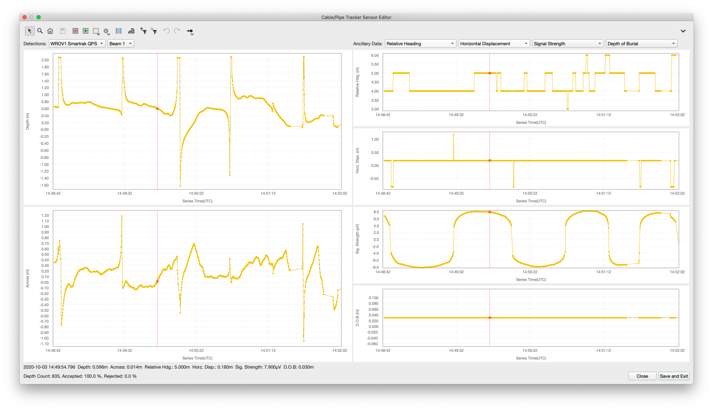Viewport: 713px width, 410px height.
Task: Click the red reject selection tool
Action: coord(75,31)
